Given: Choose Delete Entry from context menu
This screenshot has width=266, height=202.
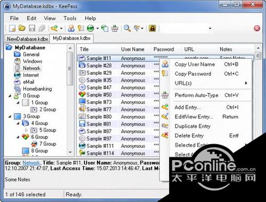Looking at the screenshot, I should click(206, 136).
